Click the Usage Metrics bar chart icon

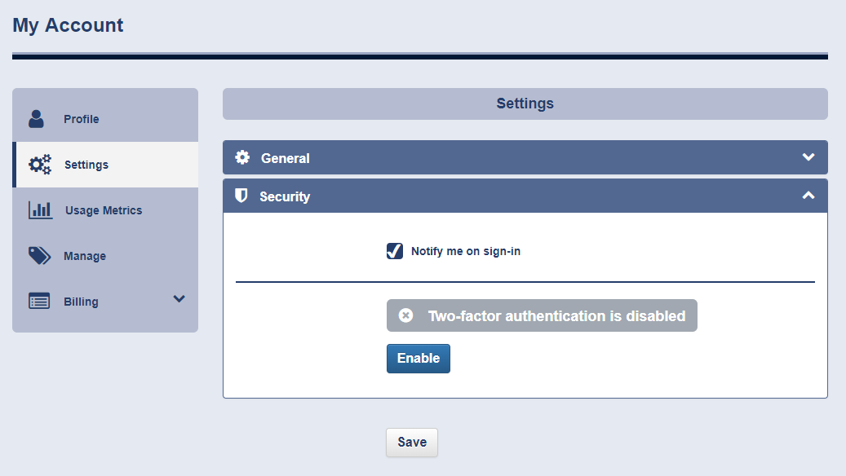[41, 209]
